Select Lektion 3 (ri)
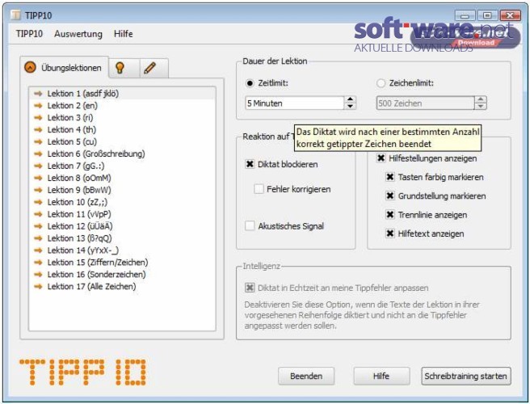This screenshot has height=404, width=530. (122, 118)
